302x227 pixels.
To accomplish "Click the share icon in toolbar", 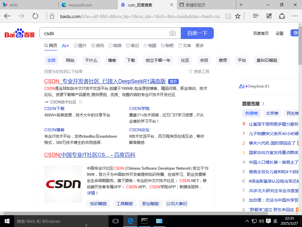I will (x=282, y=16).
